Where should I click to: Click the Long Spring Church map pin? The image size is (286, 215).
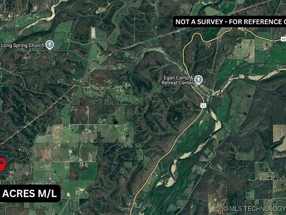pos(50,45)
